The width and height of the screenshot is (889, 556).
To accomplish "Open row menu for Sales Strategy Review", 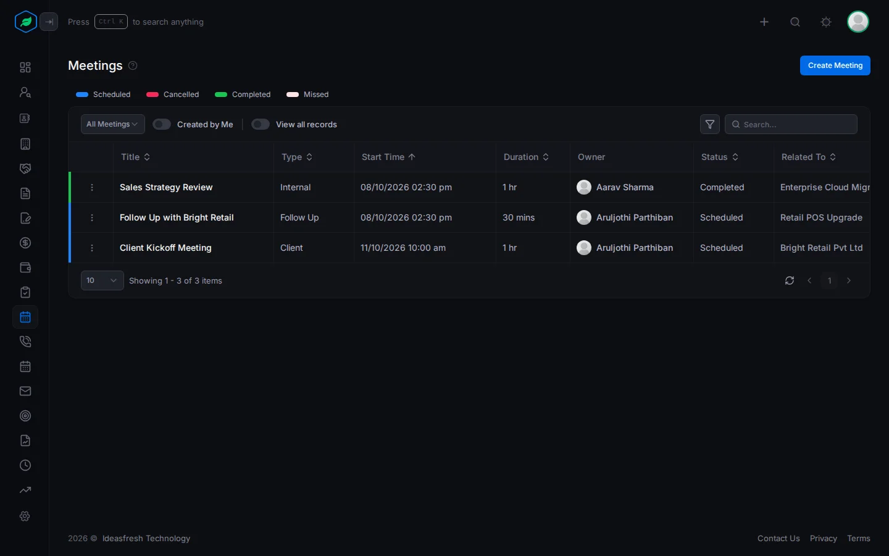I will point(92,187).
